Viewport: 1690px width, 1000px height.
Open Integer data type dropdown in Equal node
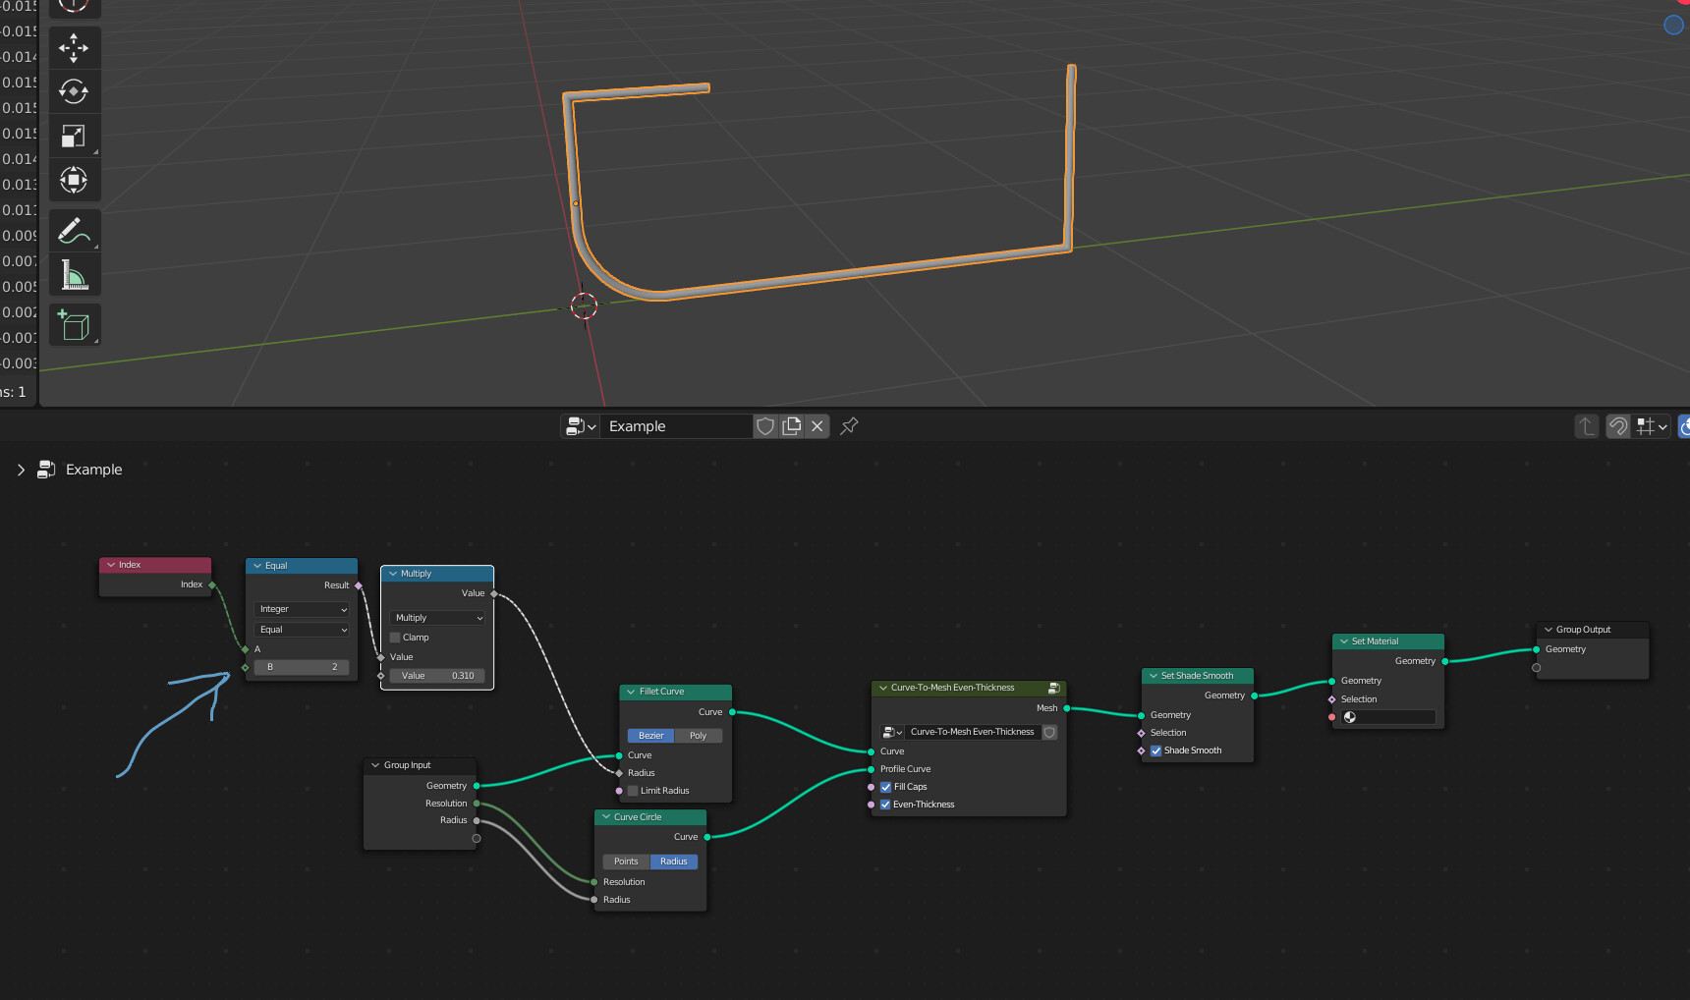(x=302, y=609)
